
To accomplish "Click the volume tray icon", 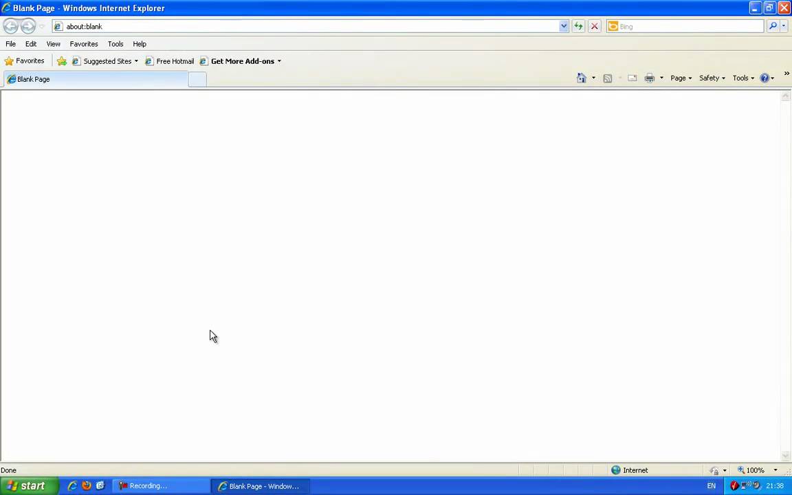I will (756, 486).
